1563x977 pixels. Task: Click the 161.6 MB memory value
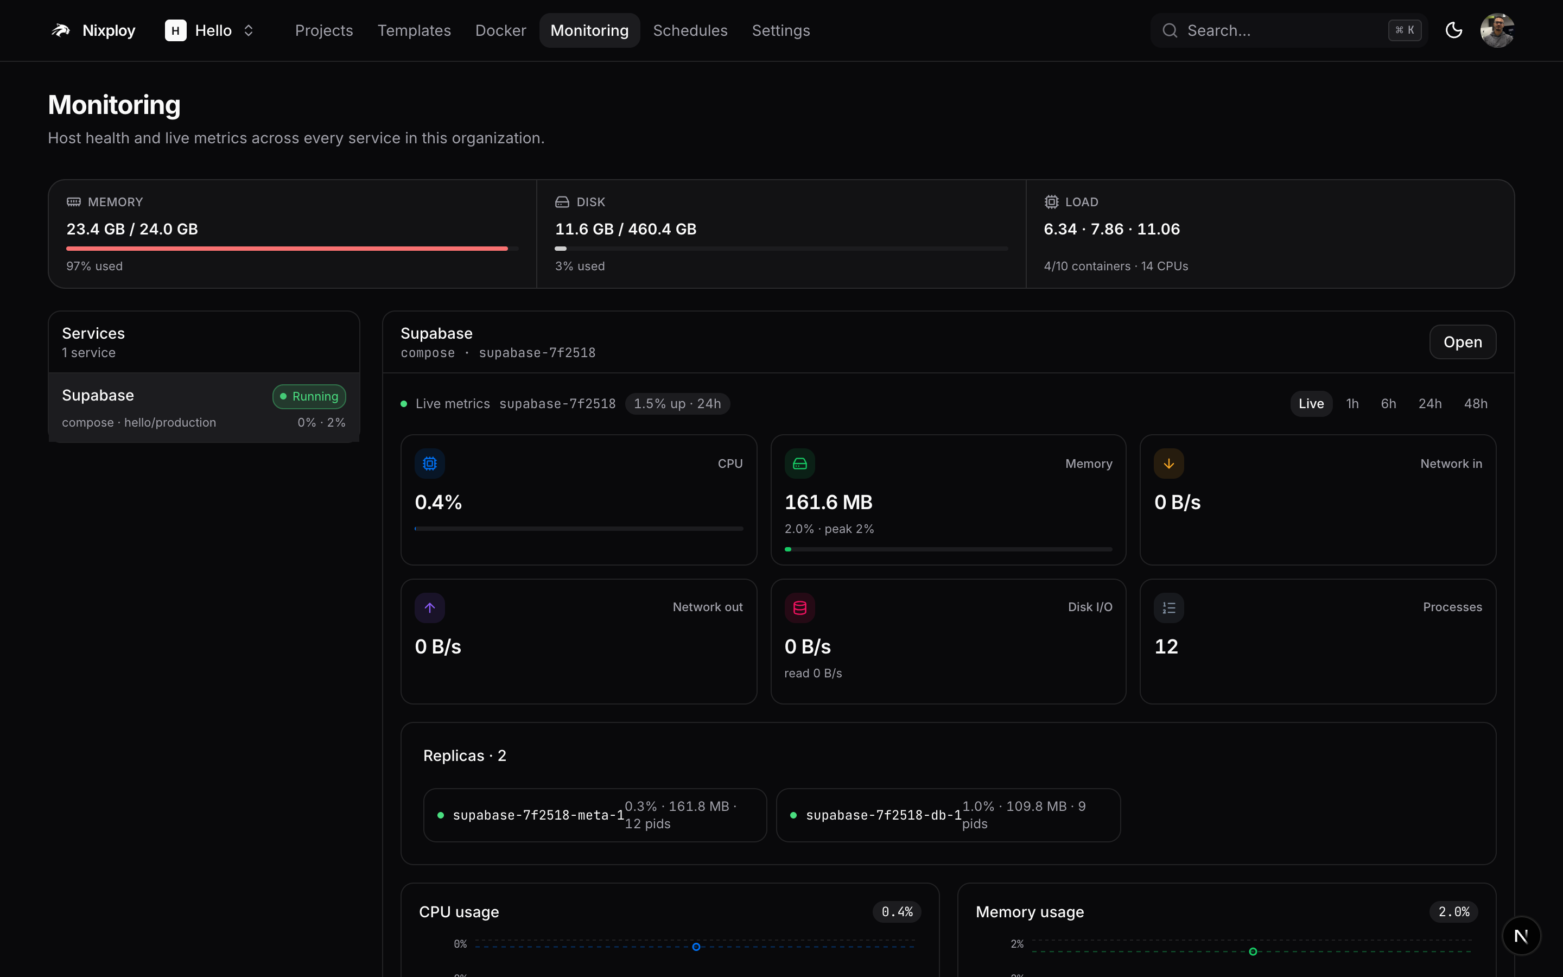pyautogui.click(x=829, y=502)
